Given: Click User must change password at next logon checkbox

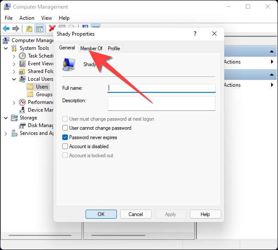Looking at the screenshot, I should coord(65,119).
